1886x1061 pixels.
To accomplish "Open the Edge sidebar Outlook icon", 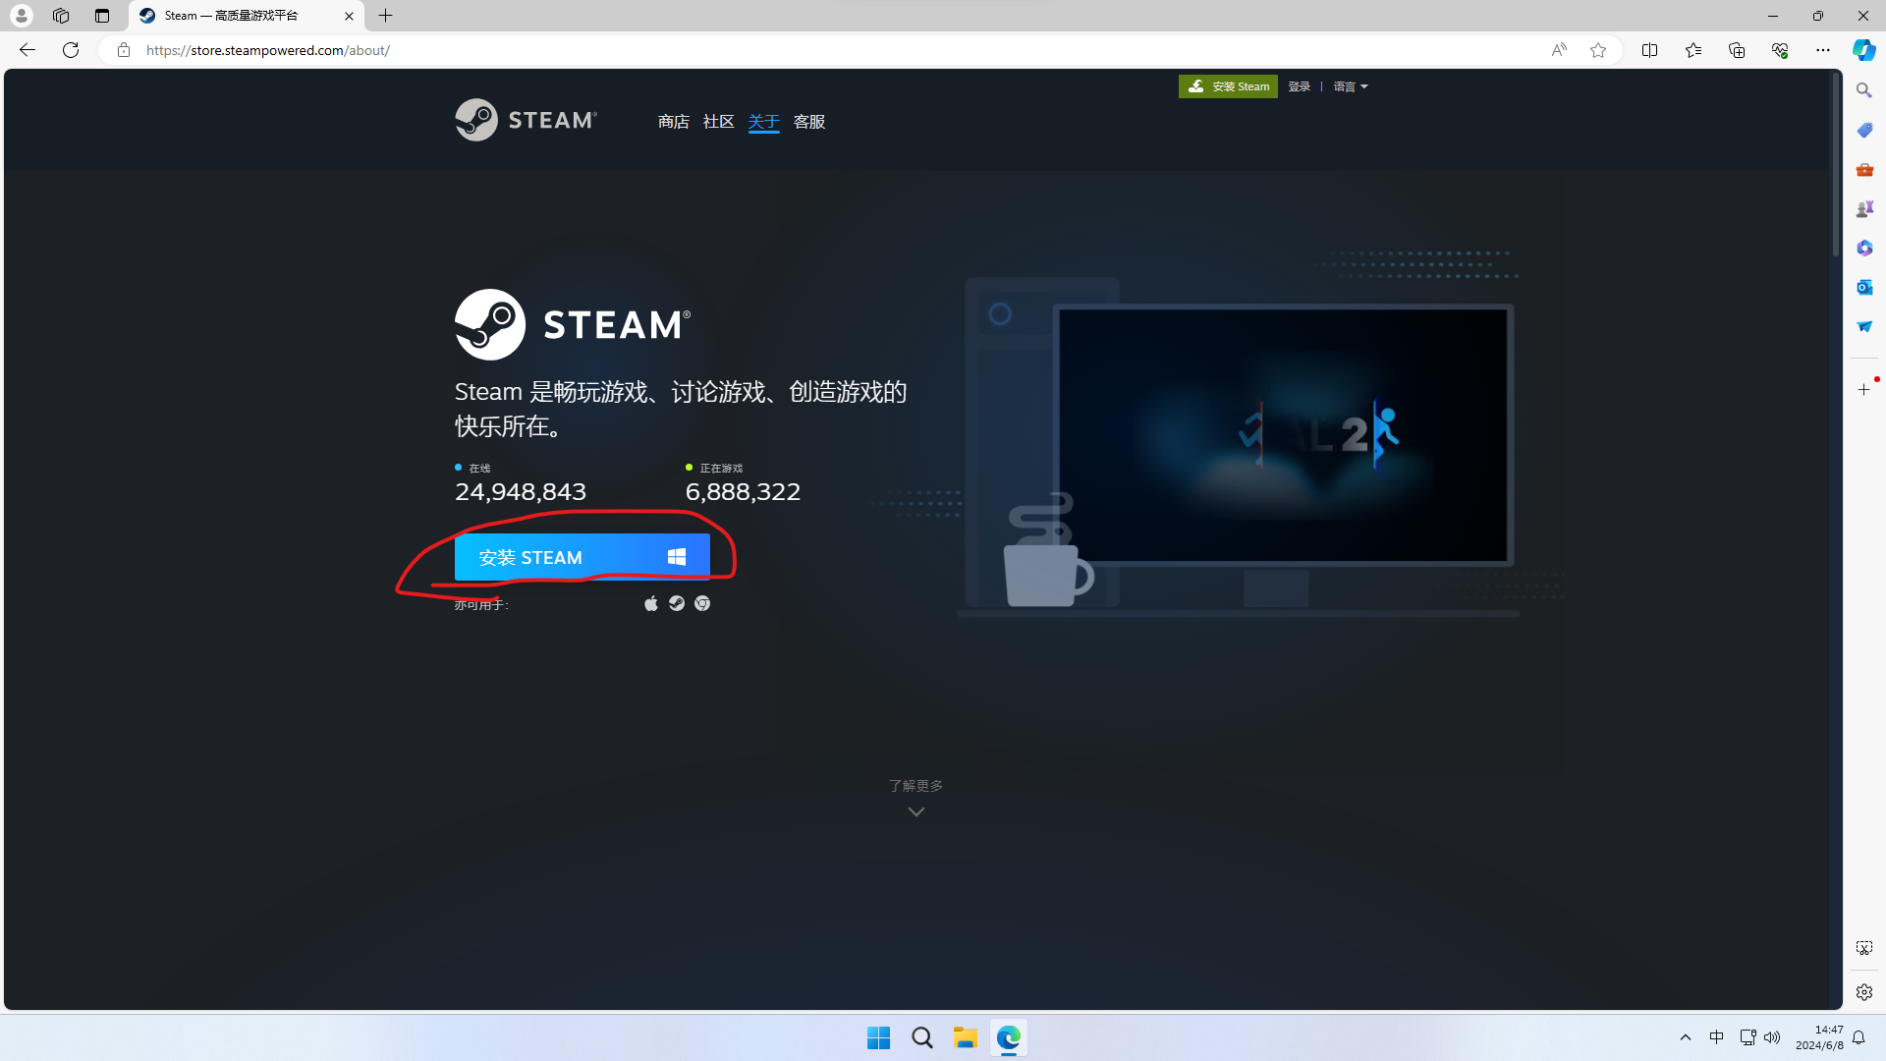I will 1864,287.
